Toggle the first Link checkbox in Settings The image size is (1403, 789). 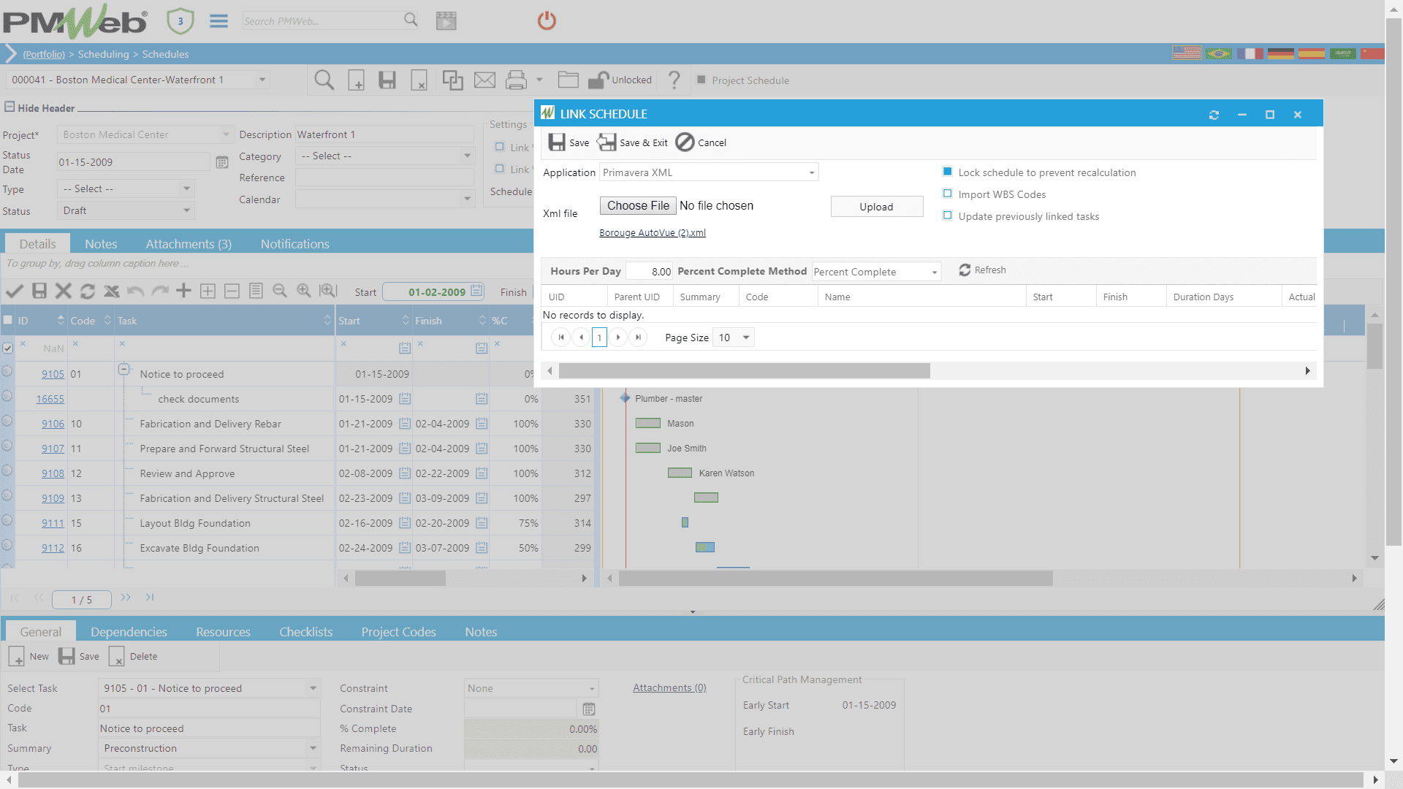tap(499, 147)
